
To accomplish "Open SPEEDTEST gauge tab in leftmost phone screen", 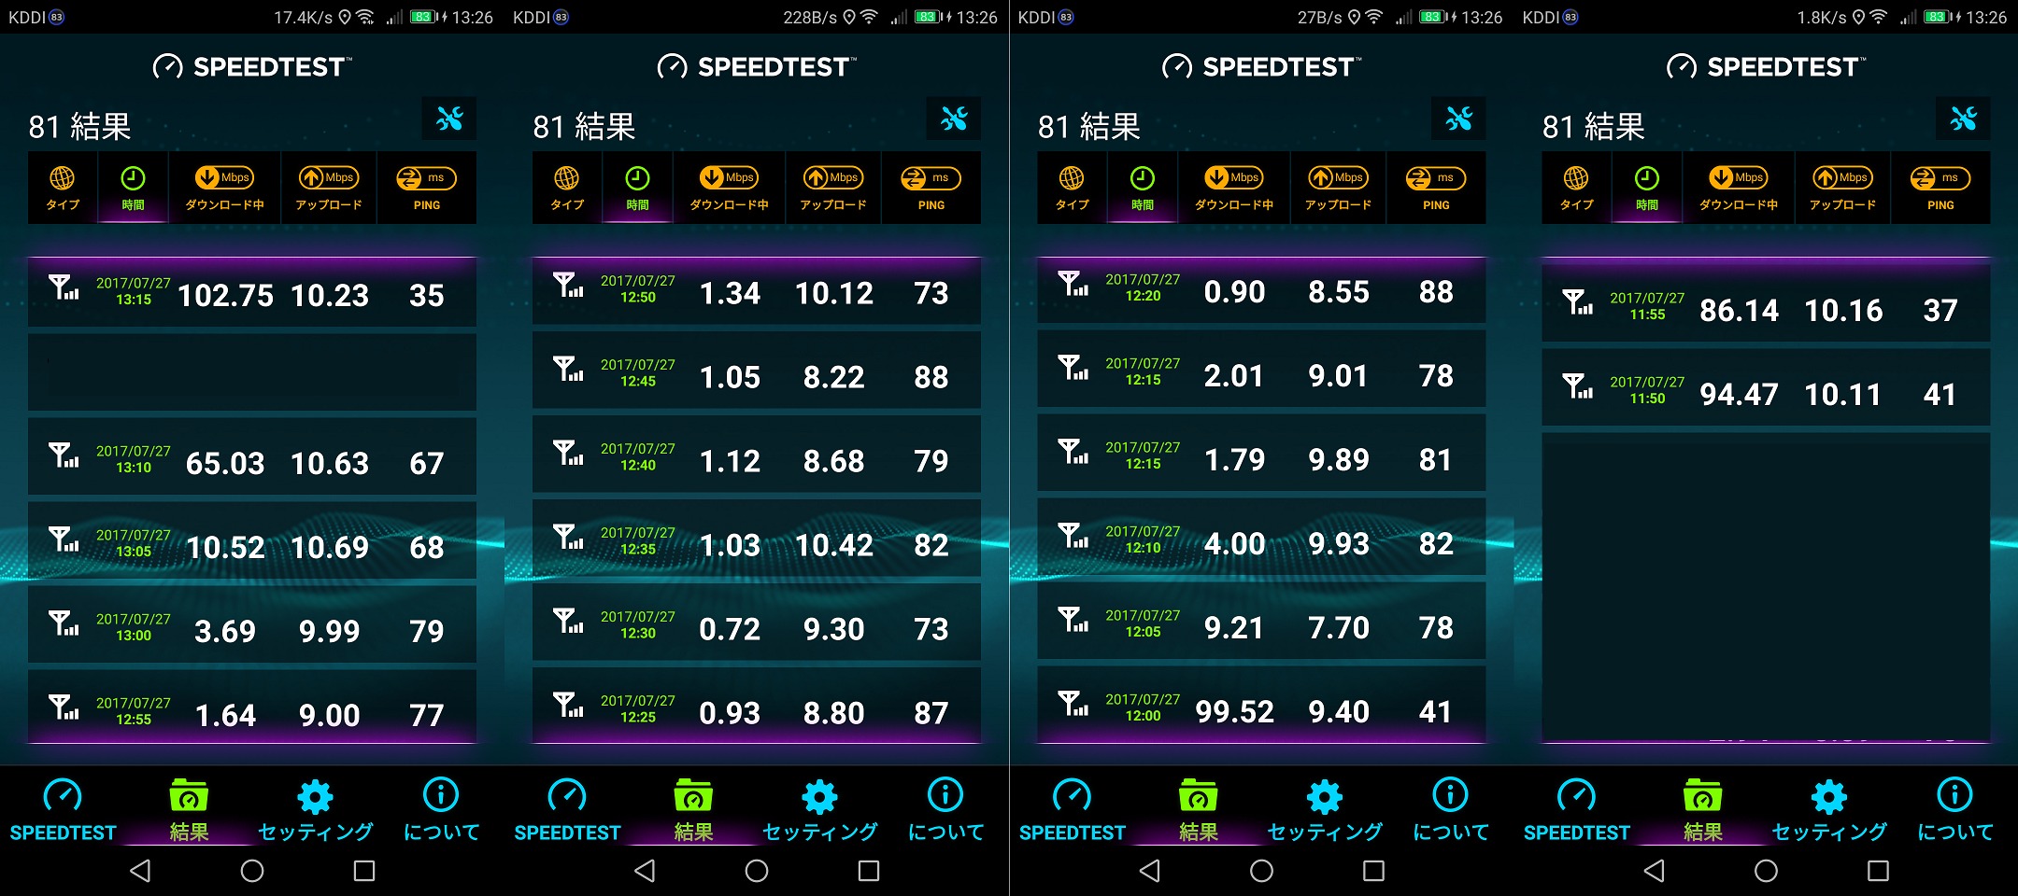I will tap(63, 810).
